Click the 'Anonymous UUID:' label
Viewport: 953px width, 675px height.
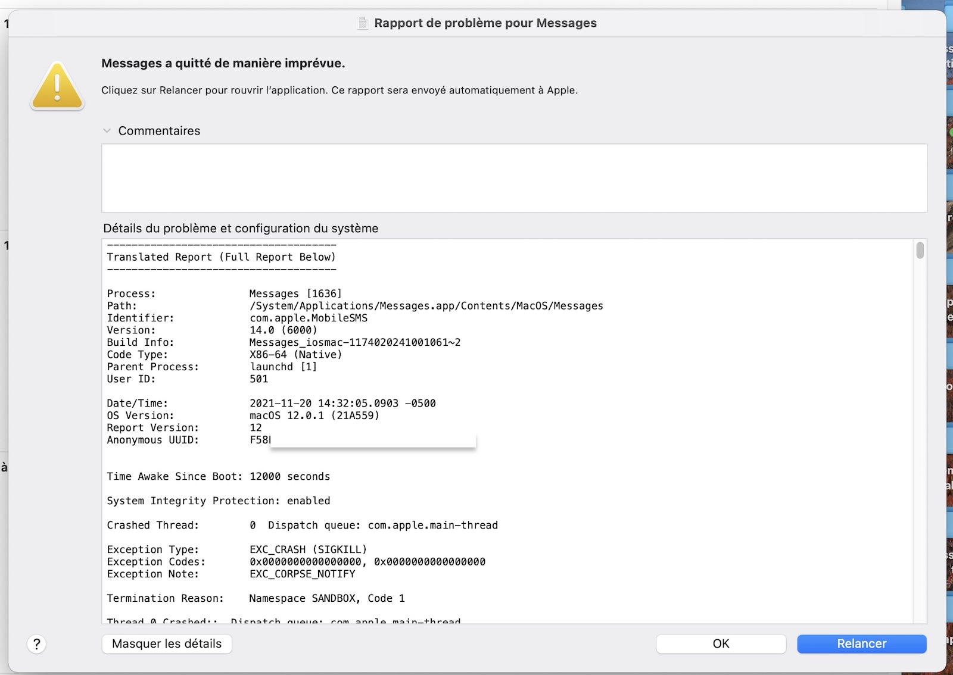(x=153, y=440)
